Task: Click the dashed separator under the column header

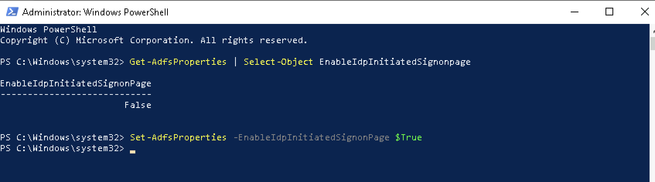Action: 76,94
